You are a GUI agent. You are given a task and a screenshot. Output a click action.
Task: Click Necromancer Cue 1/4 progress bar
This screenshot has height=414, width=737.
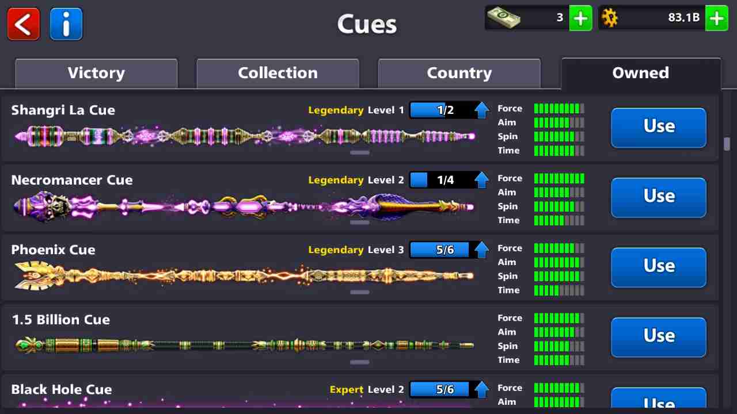coord(444,180)
